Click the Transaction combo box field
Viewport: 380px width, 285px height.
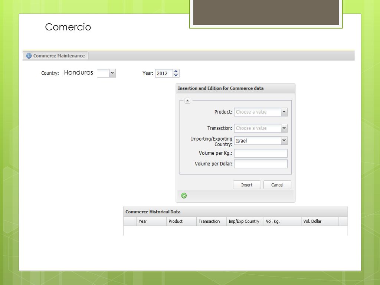tap(258, 128)
